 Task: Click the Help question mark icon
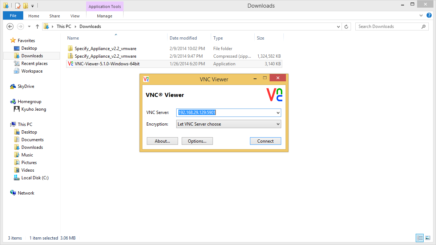tap(429, 16)
